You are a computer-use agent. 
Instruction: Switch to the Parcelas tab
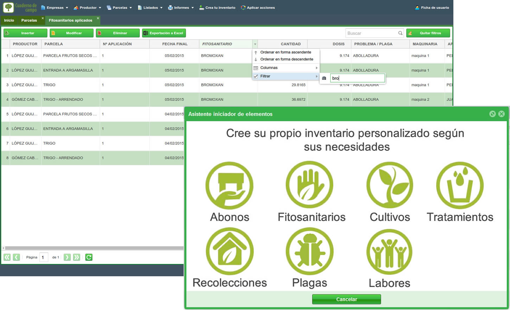tap(29, 20)
